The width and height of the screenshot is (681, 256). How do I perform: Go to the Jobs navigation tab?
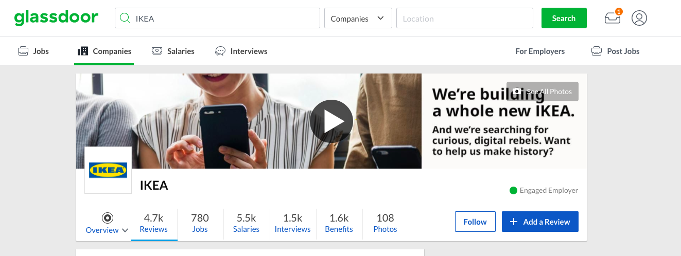pyautogui.click(x=33, y=51)
